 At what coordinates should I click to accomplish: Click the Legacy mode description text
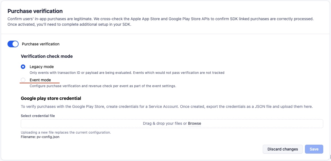click(127, 72)
